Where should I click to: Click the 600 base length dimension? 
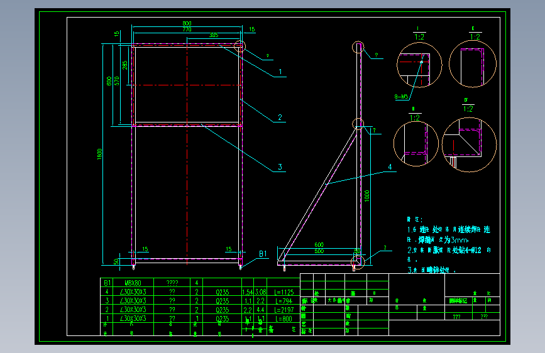[319, 245]
